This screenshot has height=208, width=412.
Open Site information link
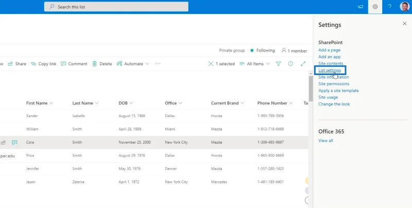tap(333, 77)
